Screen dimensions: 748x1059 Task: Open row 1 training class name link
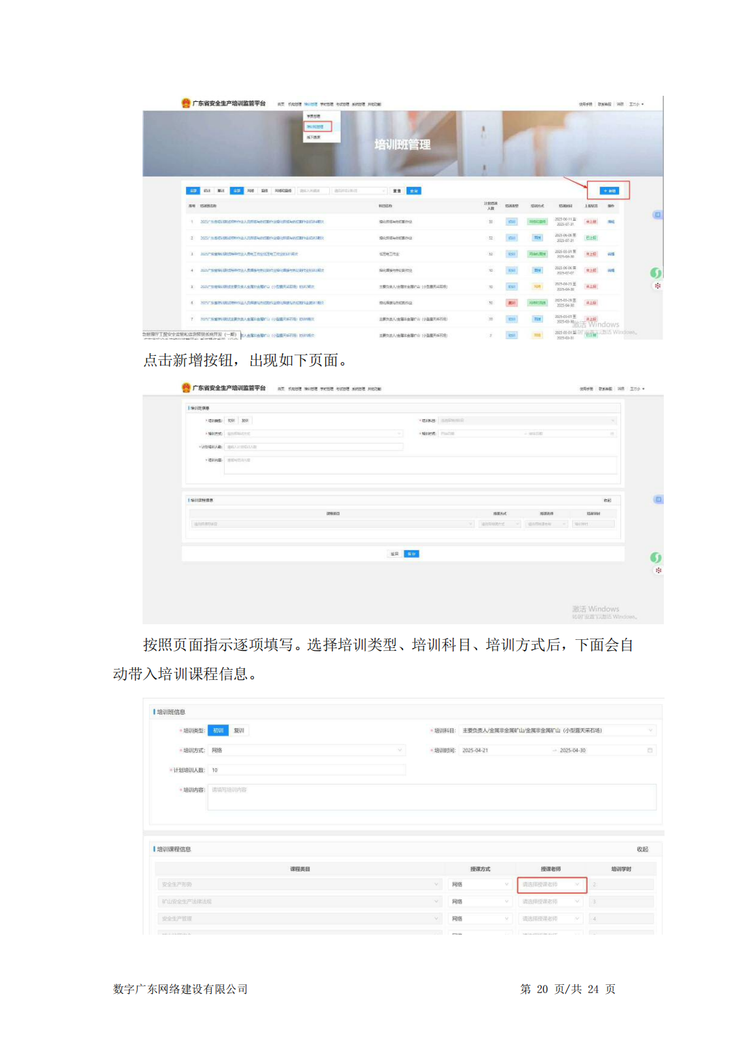coord(262,221)
